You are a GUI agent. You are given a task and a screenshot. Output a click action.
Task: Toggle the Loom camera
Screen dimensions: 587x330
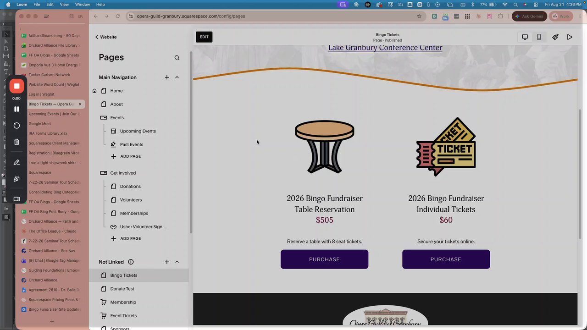17,199
